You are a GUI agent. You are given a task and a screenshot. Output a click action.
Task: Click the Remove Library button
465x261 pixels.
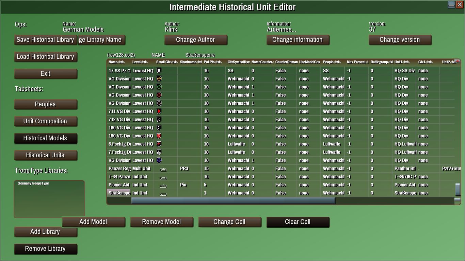(x=46, y=249)
